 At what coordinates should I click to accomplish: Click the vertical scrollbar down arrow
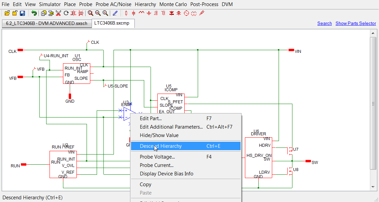(x=373, y=187)
